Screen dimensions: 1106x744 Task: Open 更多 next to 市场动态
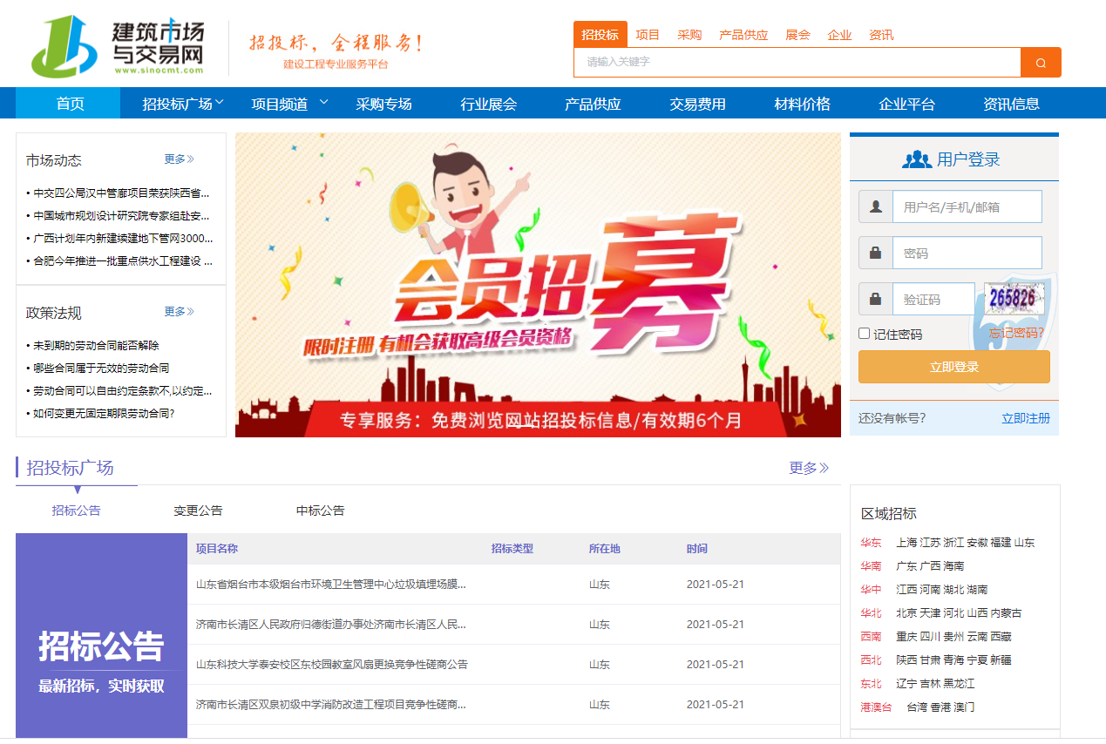click(179, 159)
